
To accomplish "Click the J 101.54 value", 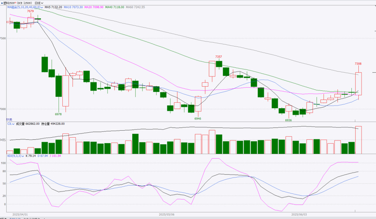I will [55, 156].
